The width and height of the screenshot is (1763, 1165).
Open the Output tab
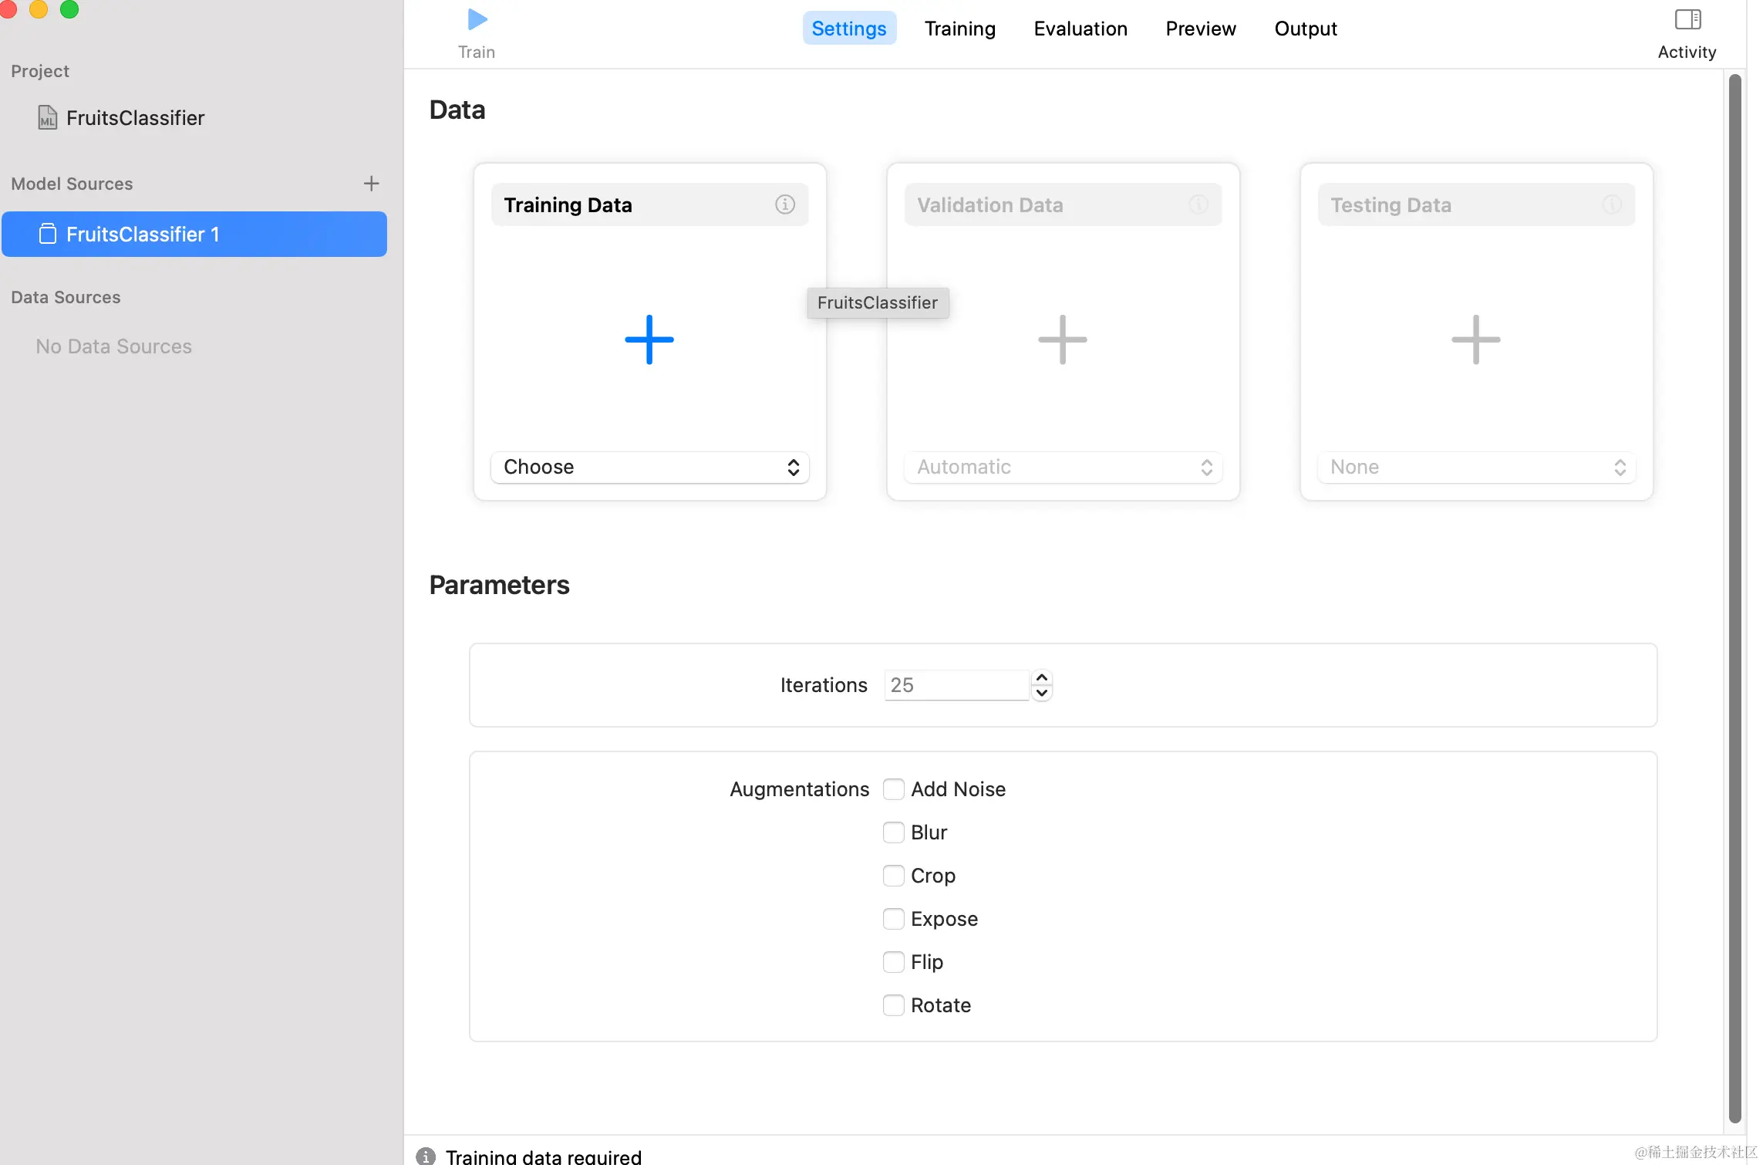[x=1305, y=29]
